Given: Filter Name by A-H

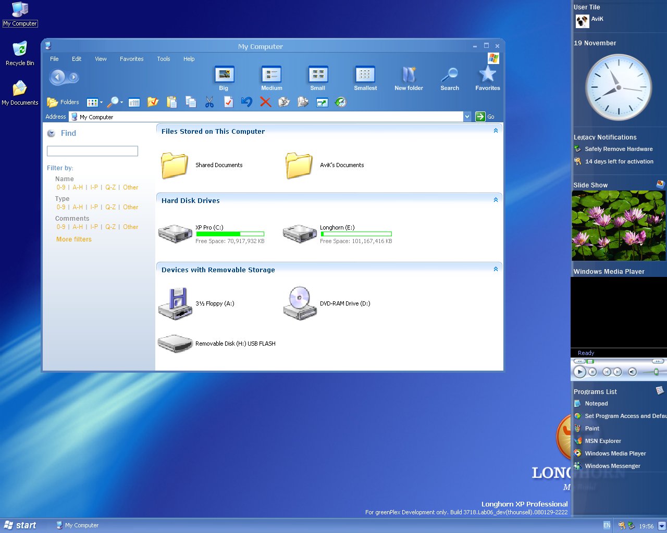Looking at the screenshot, I should pyautogui.click(x=78, y=187).
